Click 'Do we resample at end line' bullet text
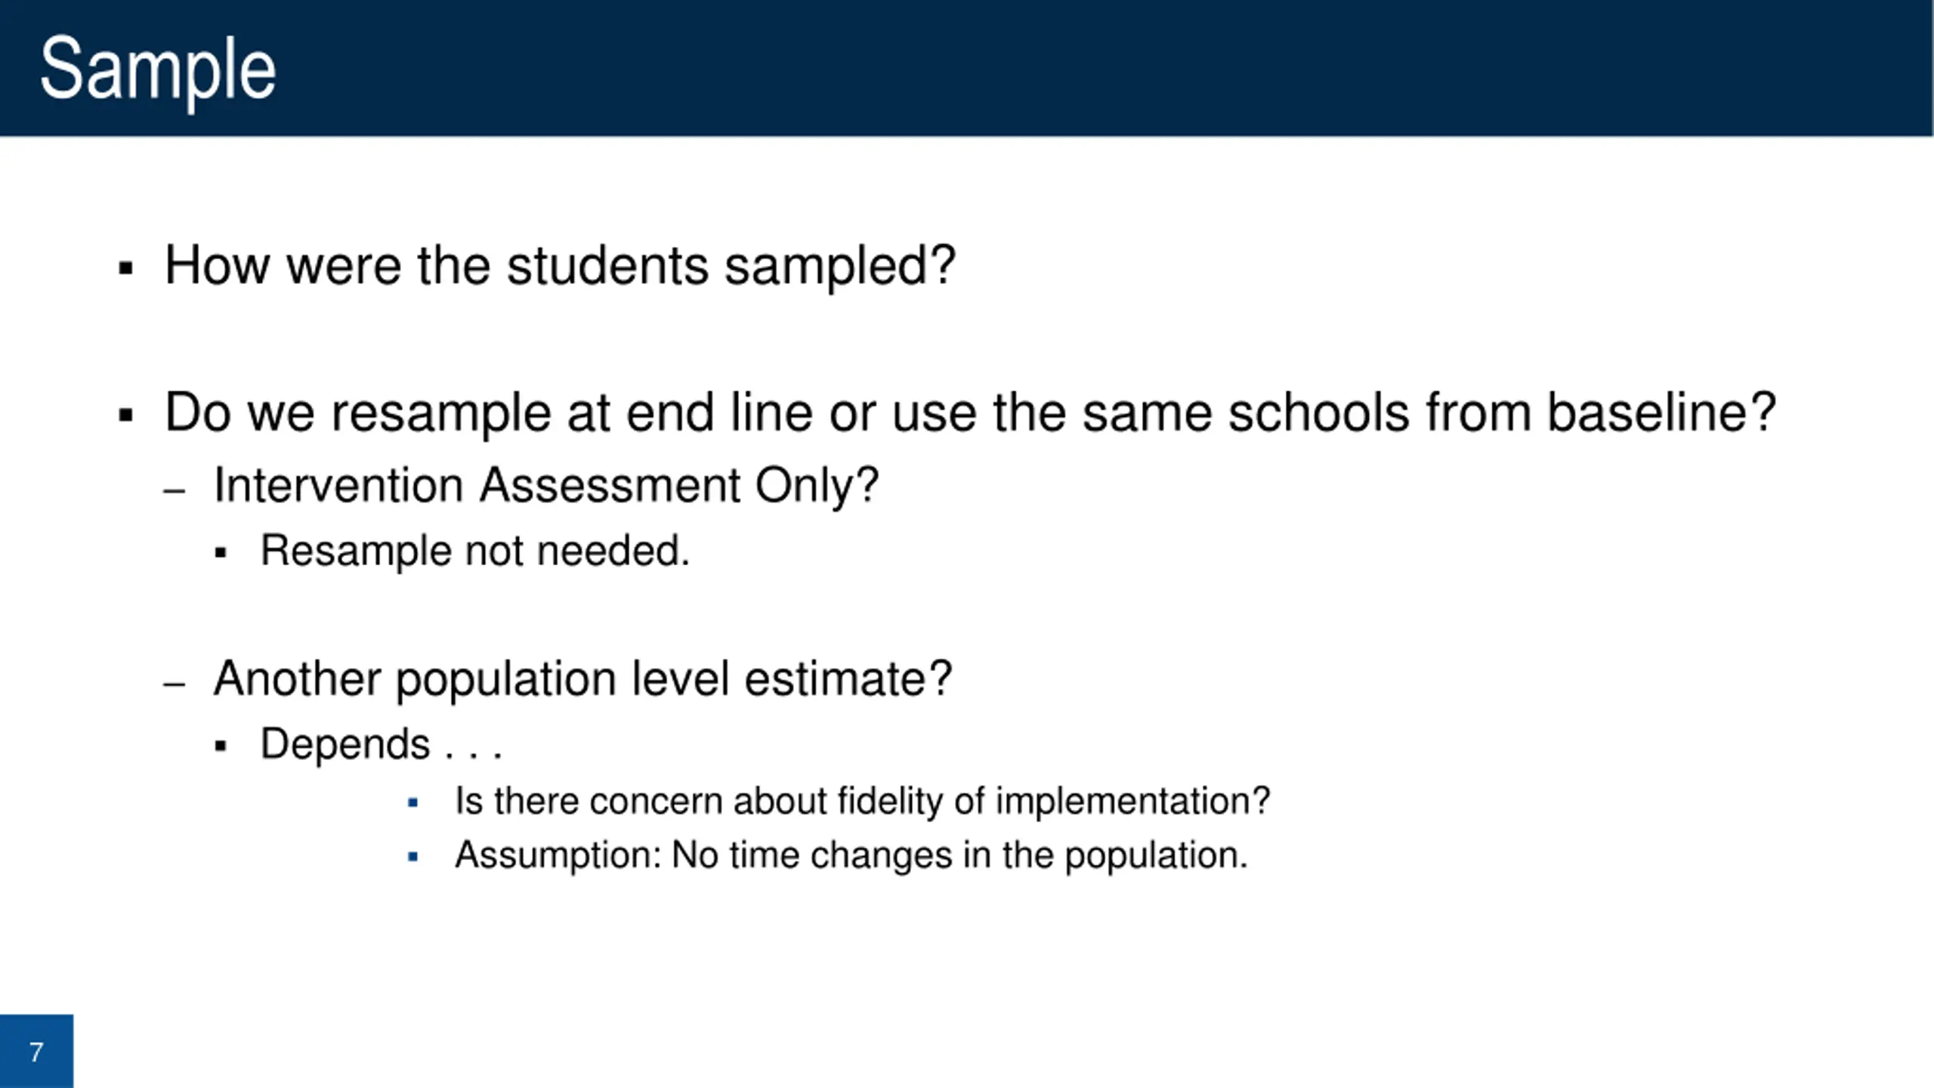Image resolution: width=1934 pixels, height=1088 pixels. (x=971, y=413)
